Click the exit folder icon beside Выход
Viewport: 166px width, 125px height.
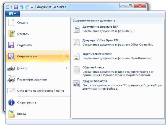coord(11,114)
